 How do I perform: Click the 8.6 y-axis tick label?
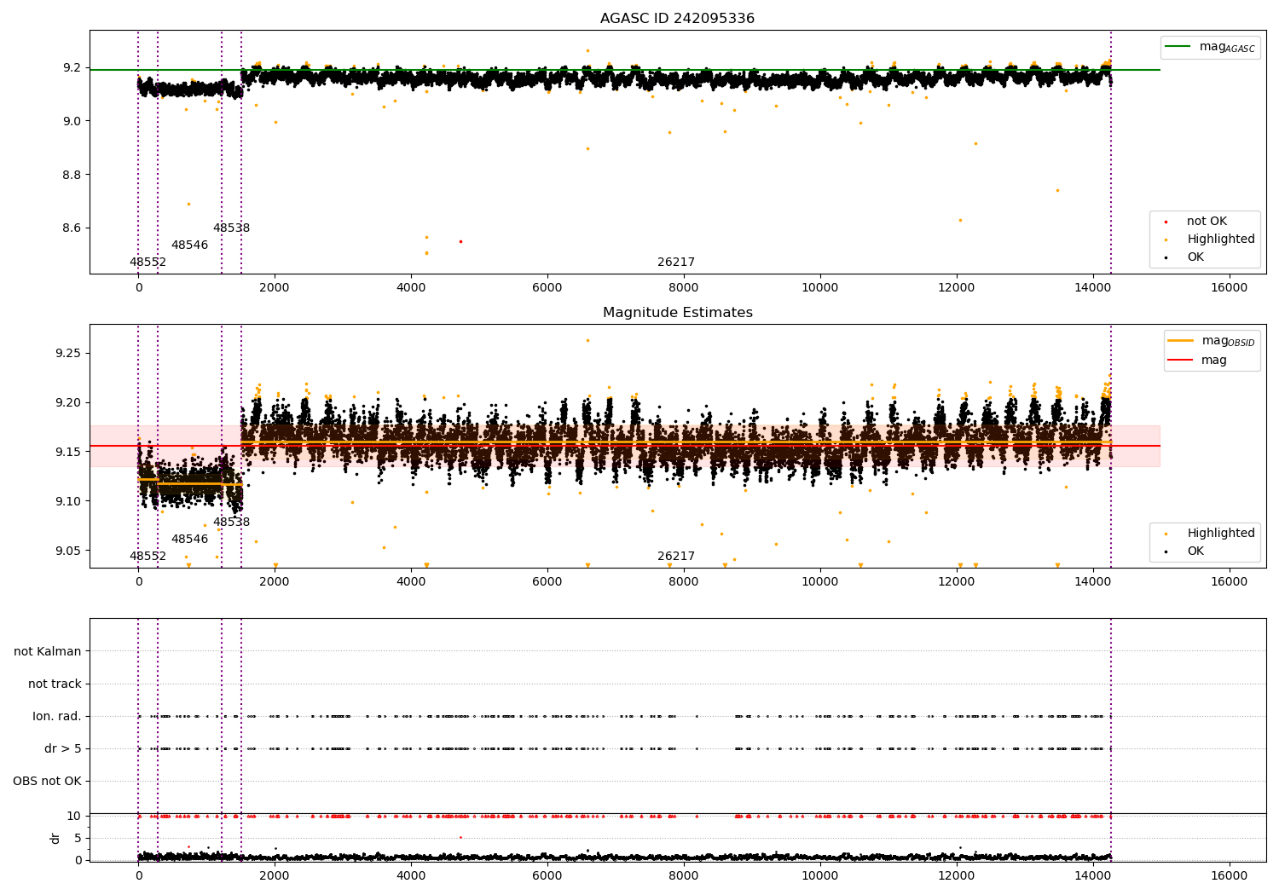72,228
